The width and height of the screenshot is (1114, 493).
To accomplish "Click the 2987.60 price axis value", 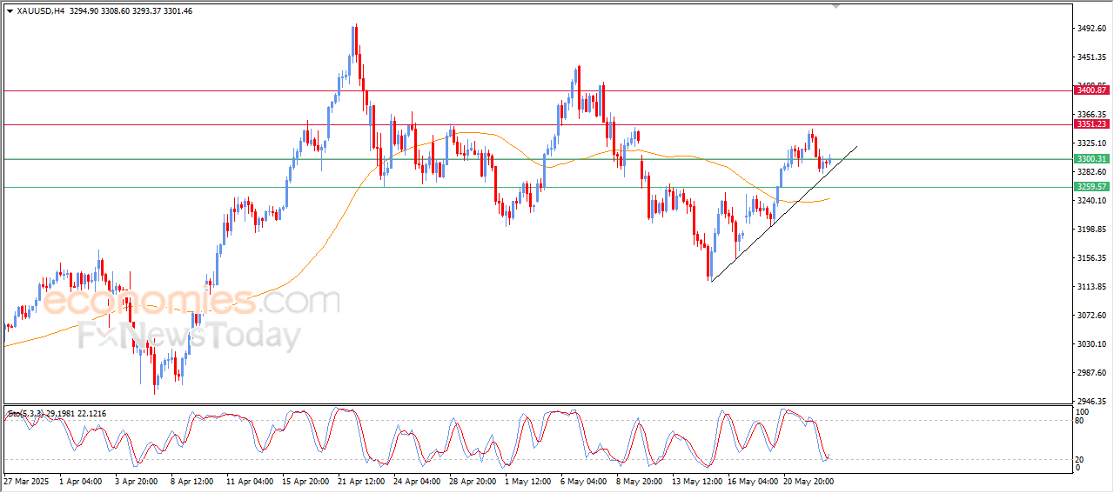I will click(1091, 373).
